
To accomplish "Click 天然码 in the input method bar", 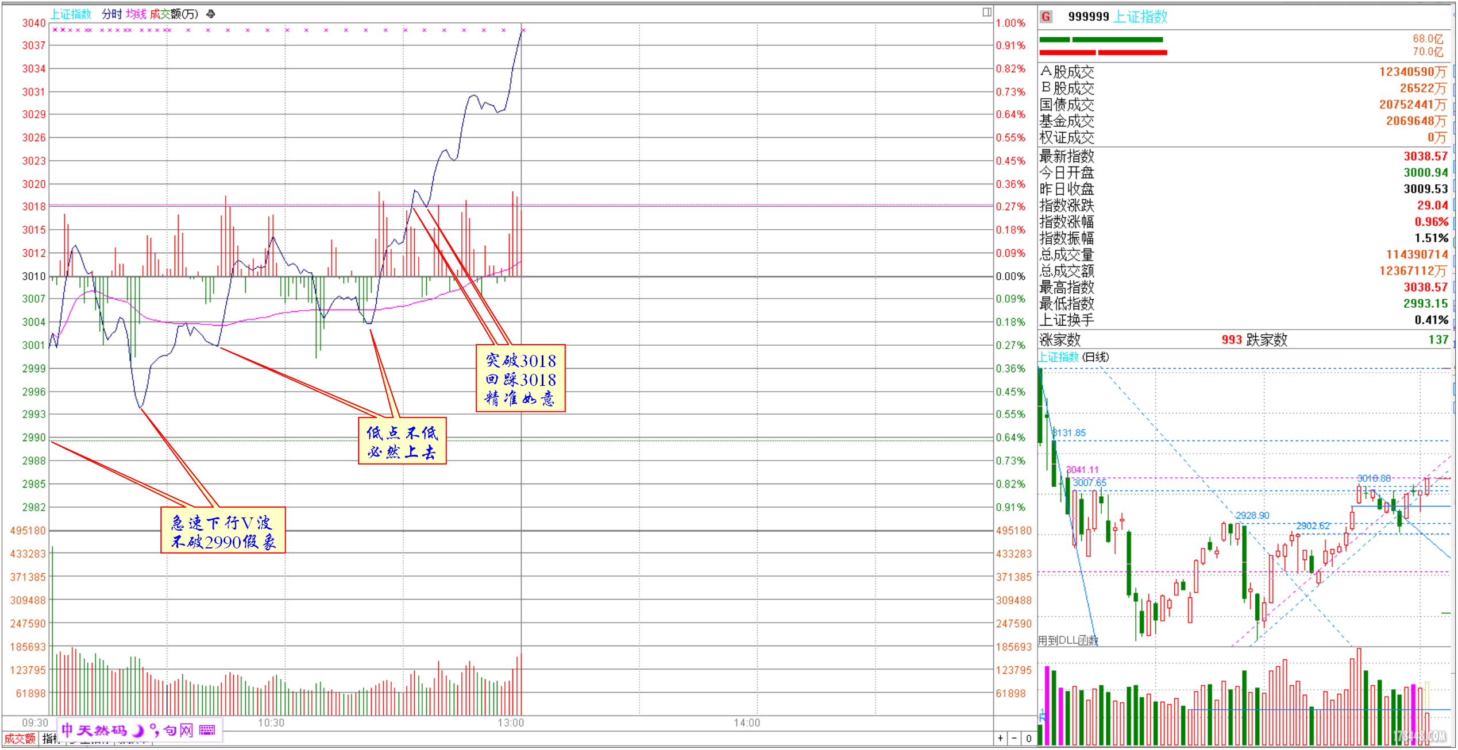I will [x=102, y=730].
